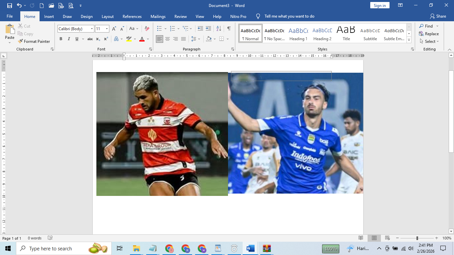
Task: Center-align the paragraph
Action: (168, 39)
